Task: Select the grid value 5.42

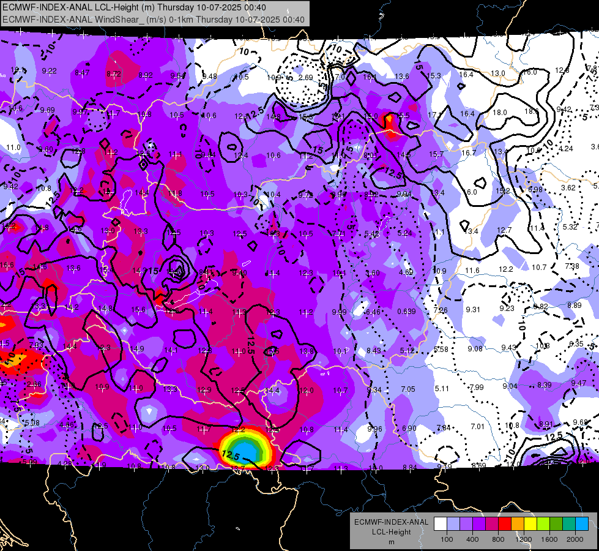Action: click(x=372, y=234)
